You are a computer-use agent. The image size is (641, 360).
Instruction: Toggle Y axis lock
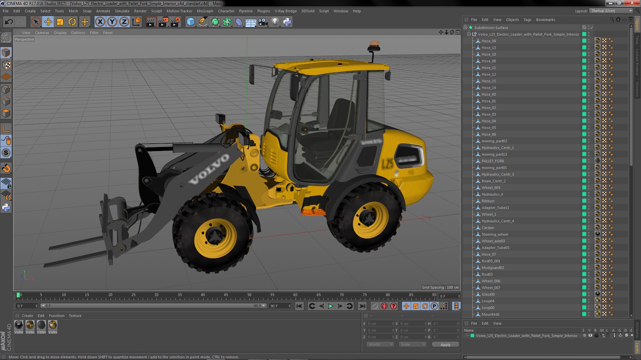[112, 22]
